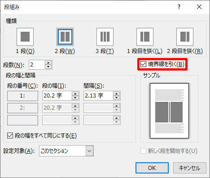Select the 2 段 two-column preset icon
The image size is (210, 178).
(65, 37)
